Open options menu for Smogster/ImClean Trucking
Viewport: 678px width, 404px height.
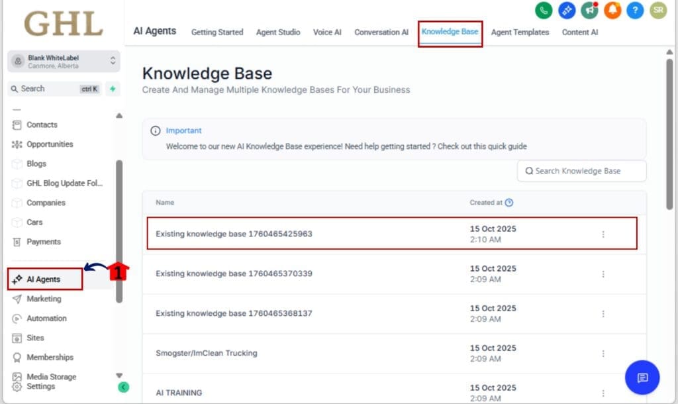pyautogui.click(x=603, y=353)
